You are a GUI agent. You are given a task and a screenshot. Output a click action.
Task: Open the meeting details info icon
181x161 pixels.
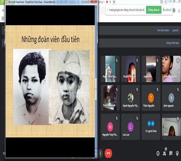click(158, 153)
